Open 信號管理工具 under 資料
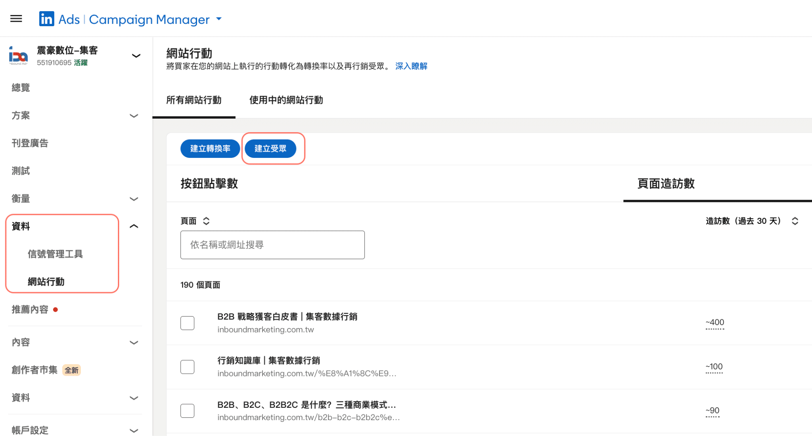 (55, 254)
